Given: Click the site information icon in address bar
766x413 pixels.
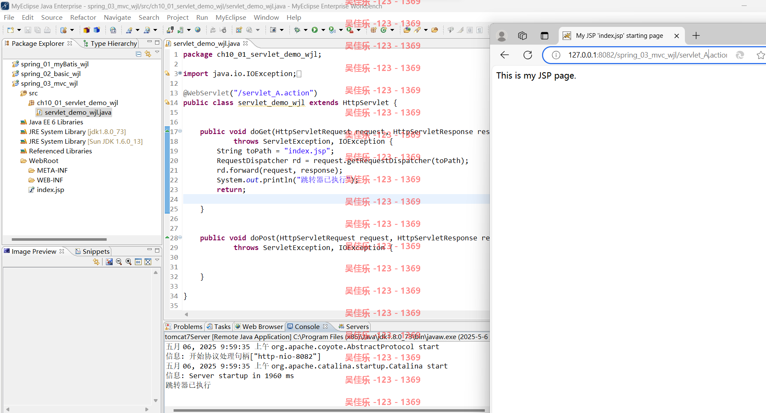Looking at the screenshot, I should [x=556, y=55].
